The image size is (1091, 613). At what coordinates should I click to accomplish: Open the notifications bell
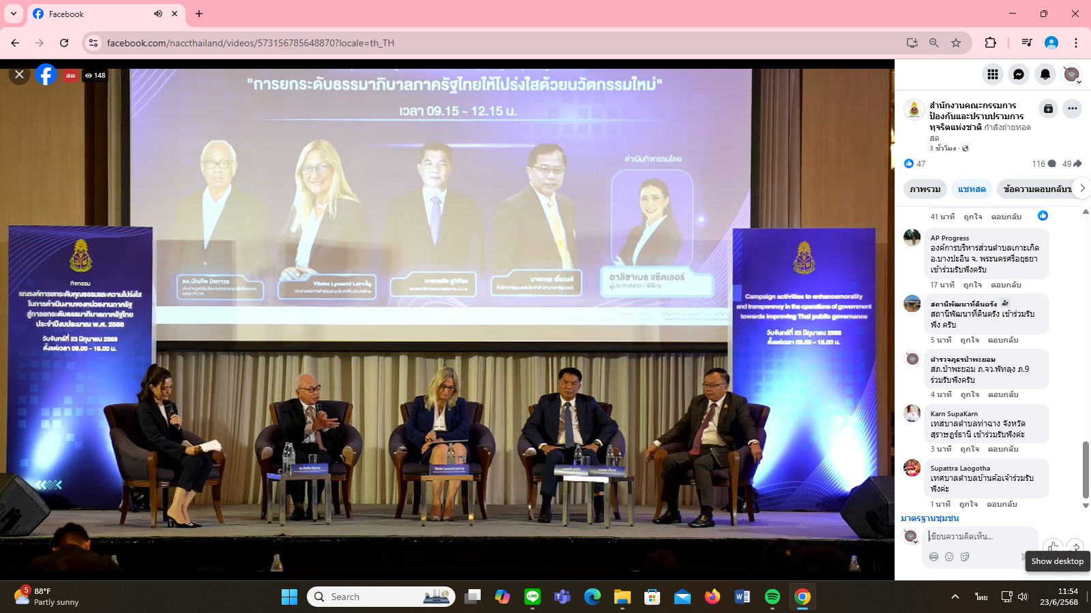coord(1045,74)
